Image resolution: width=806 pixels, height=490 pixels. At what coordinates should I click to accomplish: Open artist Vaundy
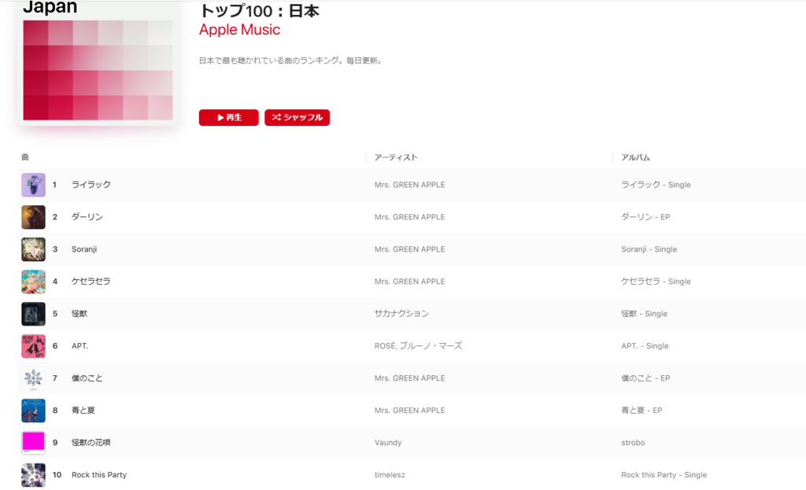pos(388,443)
